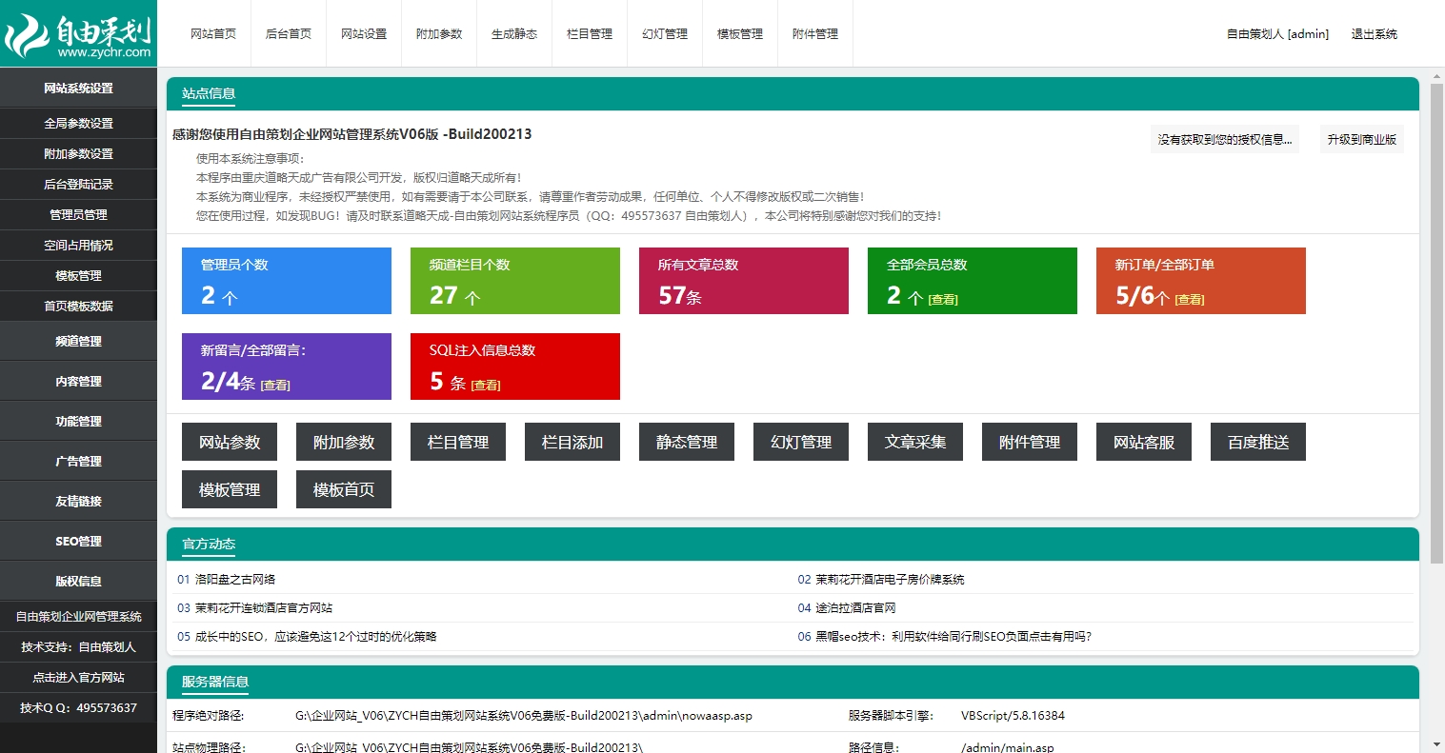Click 退出系统 to log out
The height and width of the screenshot is (753, 1445).
[x=1374, y=34]
